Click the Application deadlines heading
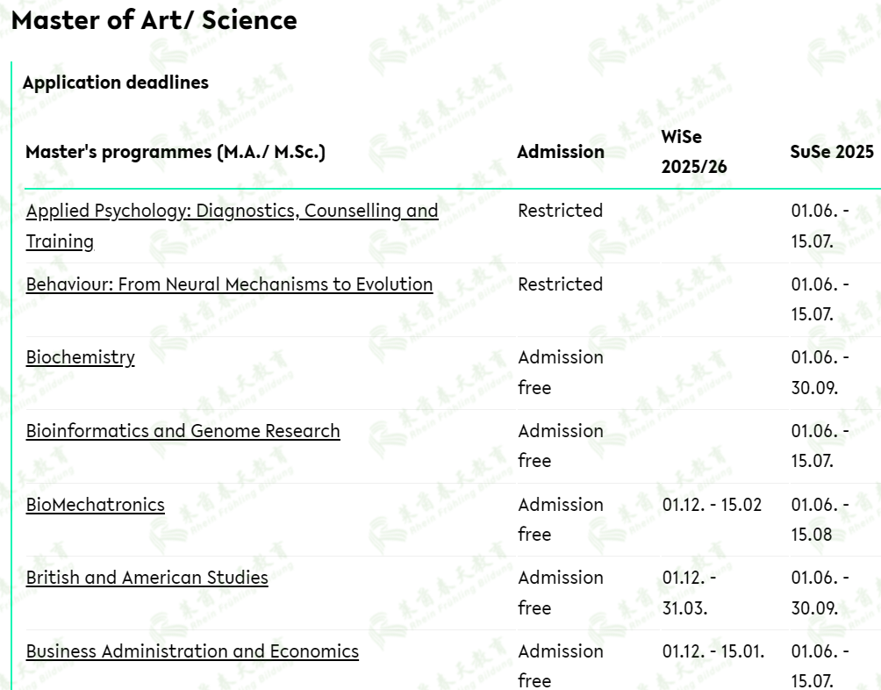Viewport: 881px width, 690px height. (116, 83)
